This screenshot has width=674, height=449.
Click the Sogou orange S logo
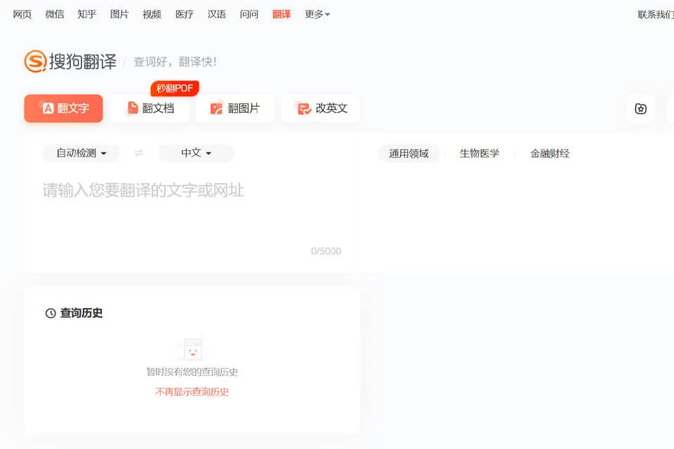(35, 62)
